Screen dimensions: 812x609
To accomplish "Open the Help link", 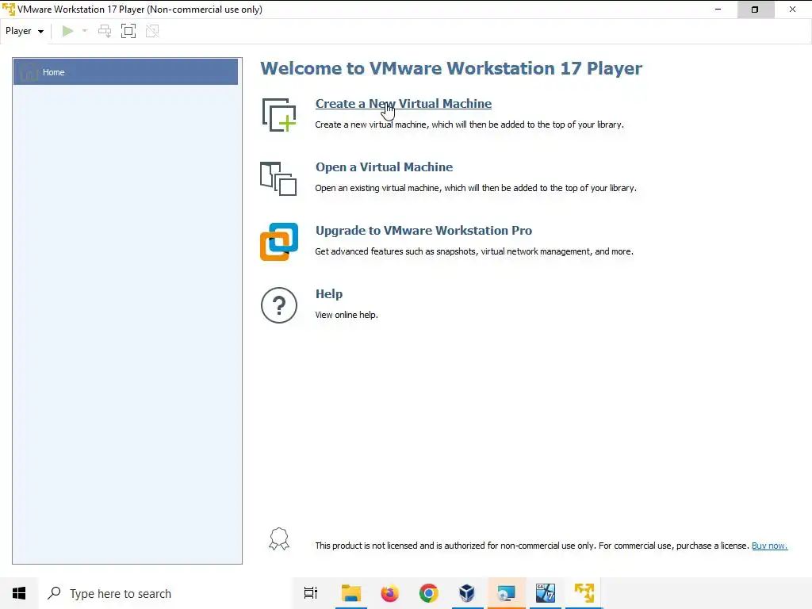I will click(329, 294).
